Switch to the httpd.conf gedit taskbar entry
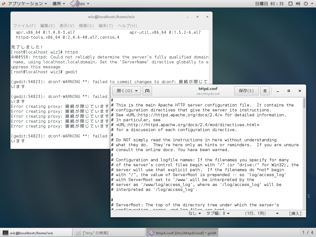Viewport: 316px width, 237px height. (182, 233)
